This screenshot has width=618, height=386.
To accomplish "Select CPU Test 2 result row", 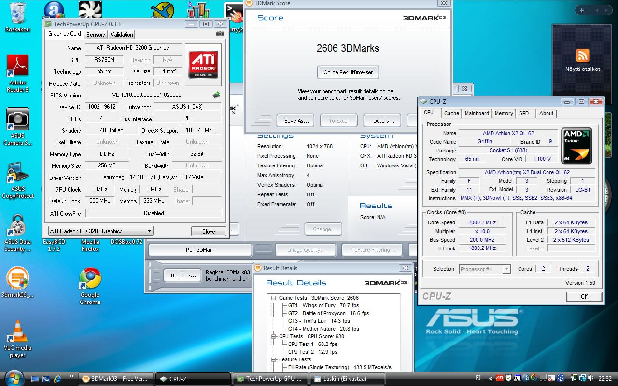I will coord(312,352).
